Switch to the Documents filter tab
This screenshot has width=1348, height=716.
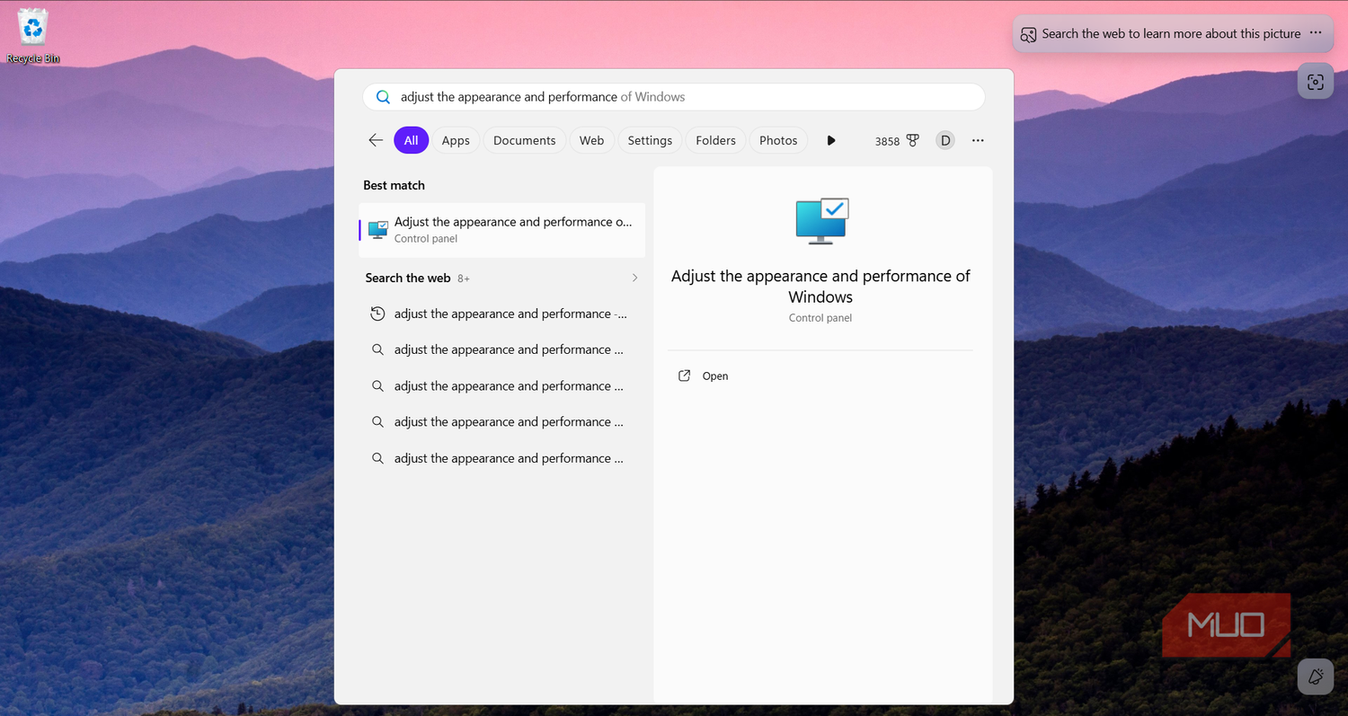525,140
